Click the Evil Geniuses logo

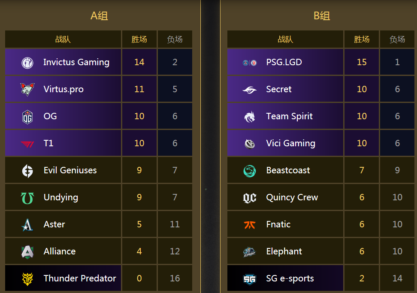(27, 171)
